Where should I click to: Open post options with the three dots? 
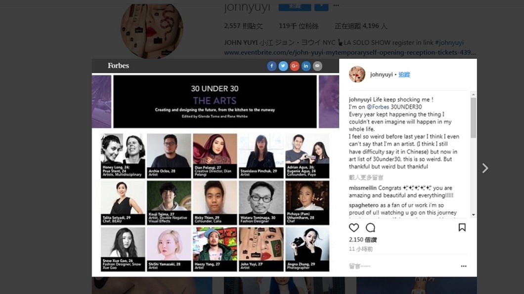pos(464,266)
